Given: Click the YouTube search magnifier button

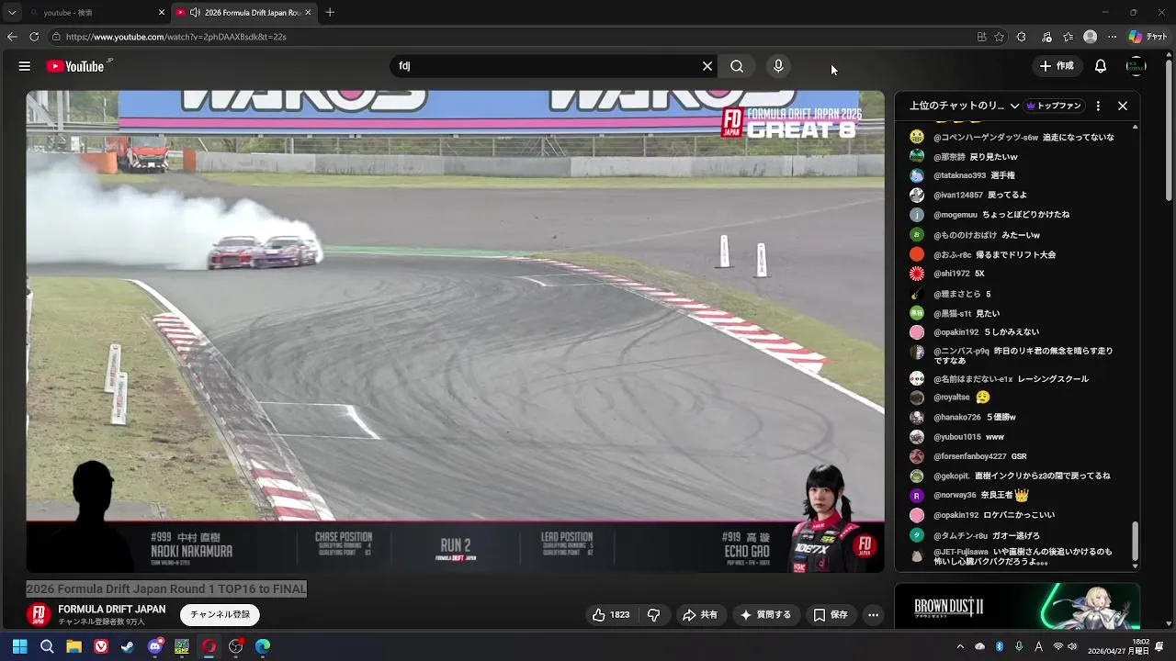Looking at the screenshot, I should [x=737, y=66].
